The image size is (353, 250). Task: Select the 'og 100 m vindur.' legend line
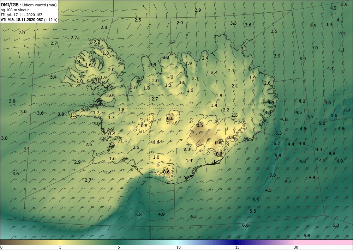[x=15, y=10]
